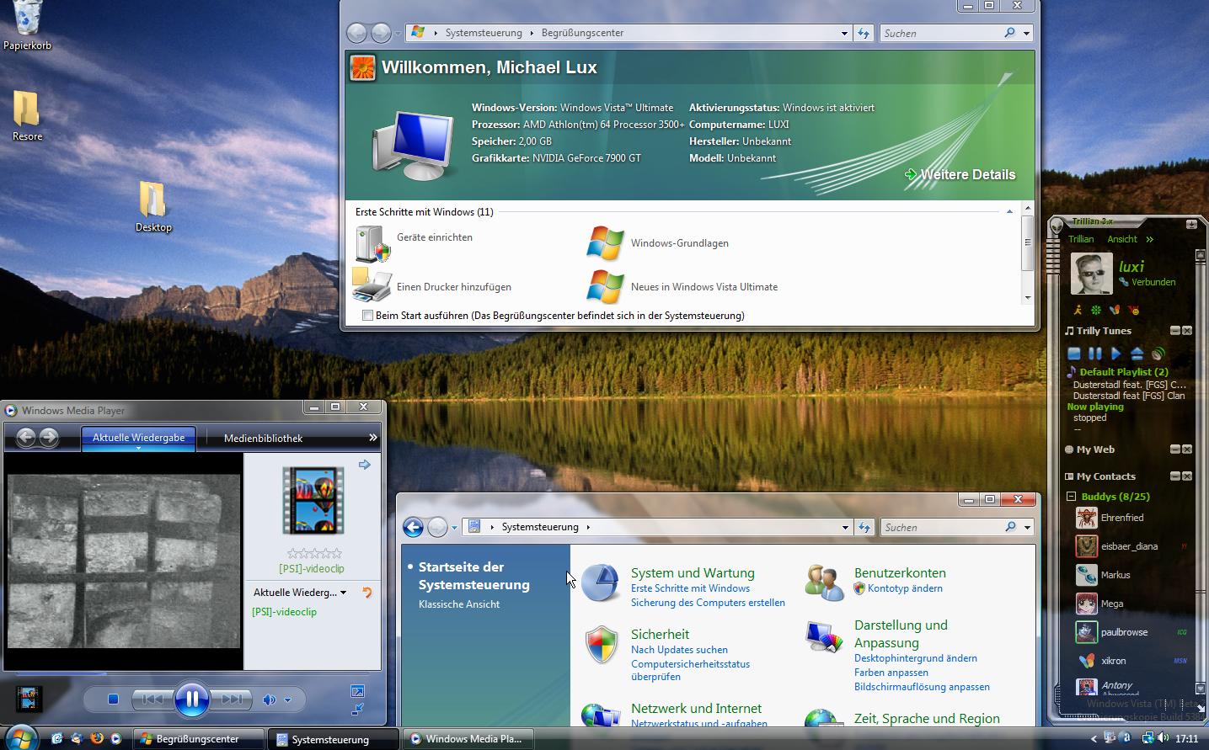The width and height of the screenshot is (1209, 750).
Task: Open the Trillian menu
Action: coord(1081,239)
